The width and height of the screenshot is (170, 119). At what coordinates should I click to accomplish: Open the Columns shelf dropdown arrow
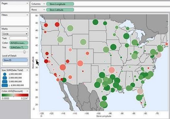tap(44, 4)
